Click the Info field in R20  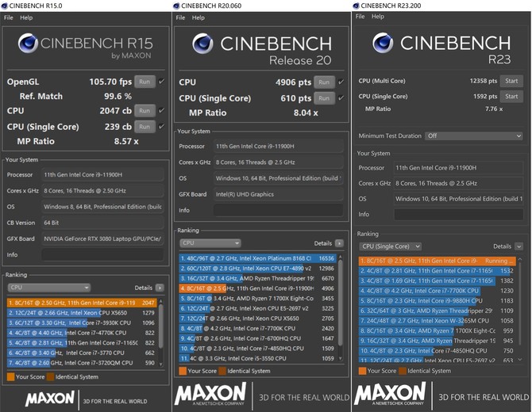(x=278, y=210)
